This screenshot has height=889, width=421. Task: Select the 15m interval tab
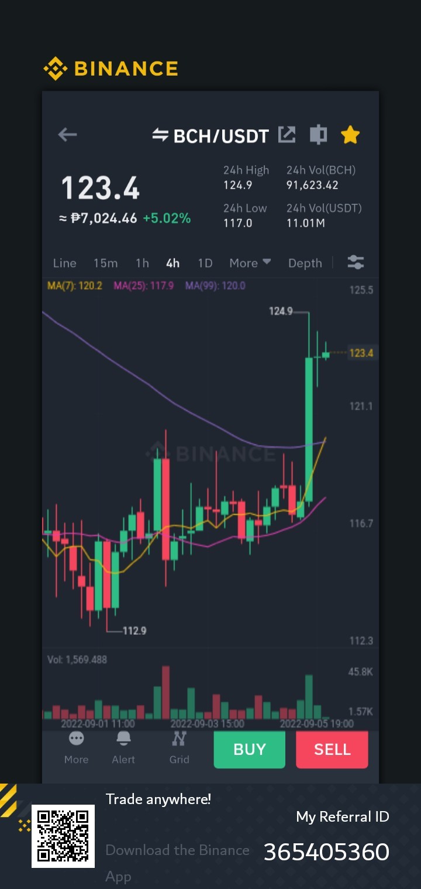[105, 263]
